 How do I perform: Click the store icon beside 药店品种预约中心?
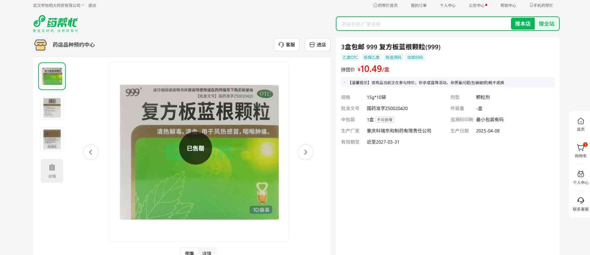(x=40, y=45)
